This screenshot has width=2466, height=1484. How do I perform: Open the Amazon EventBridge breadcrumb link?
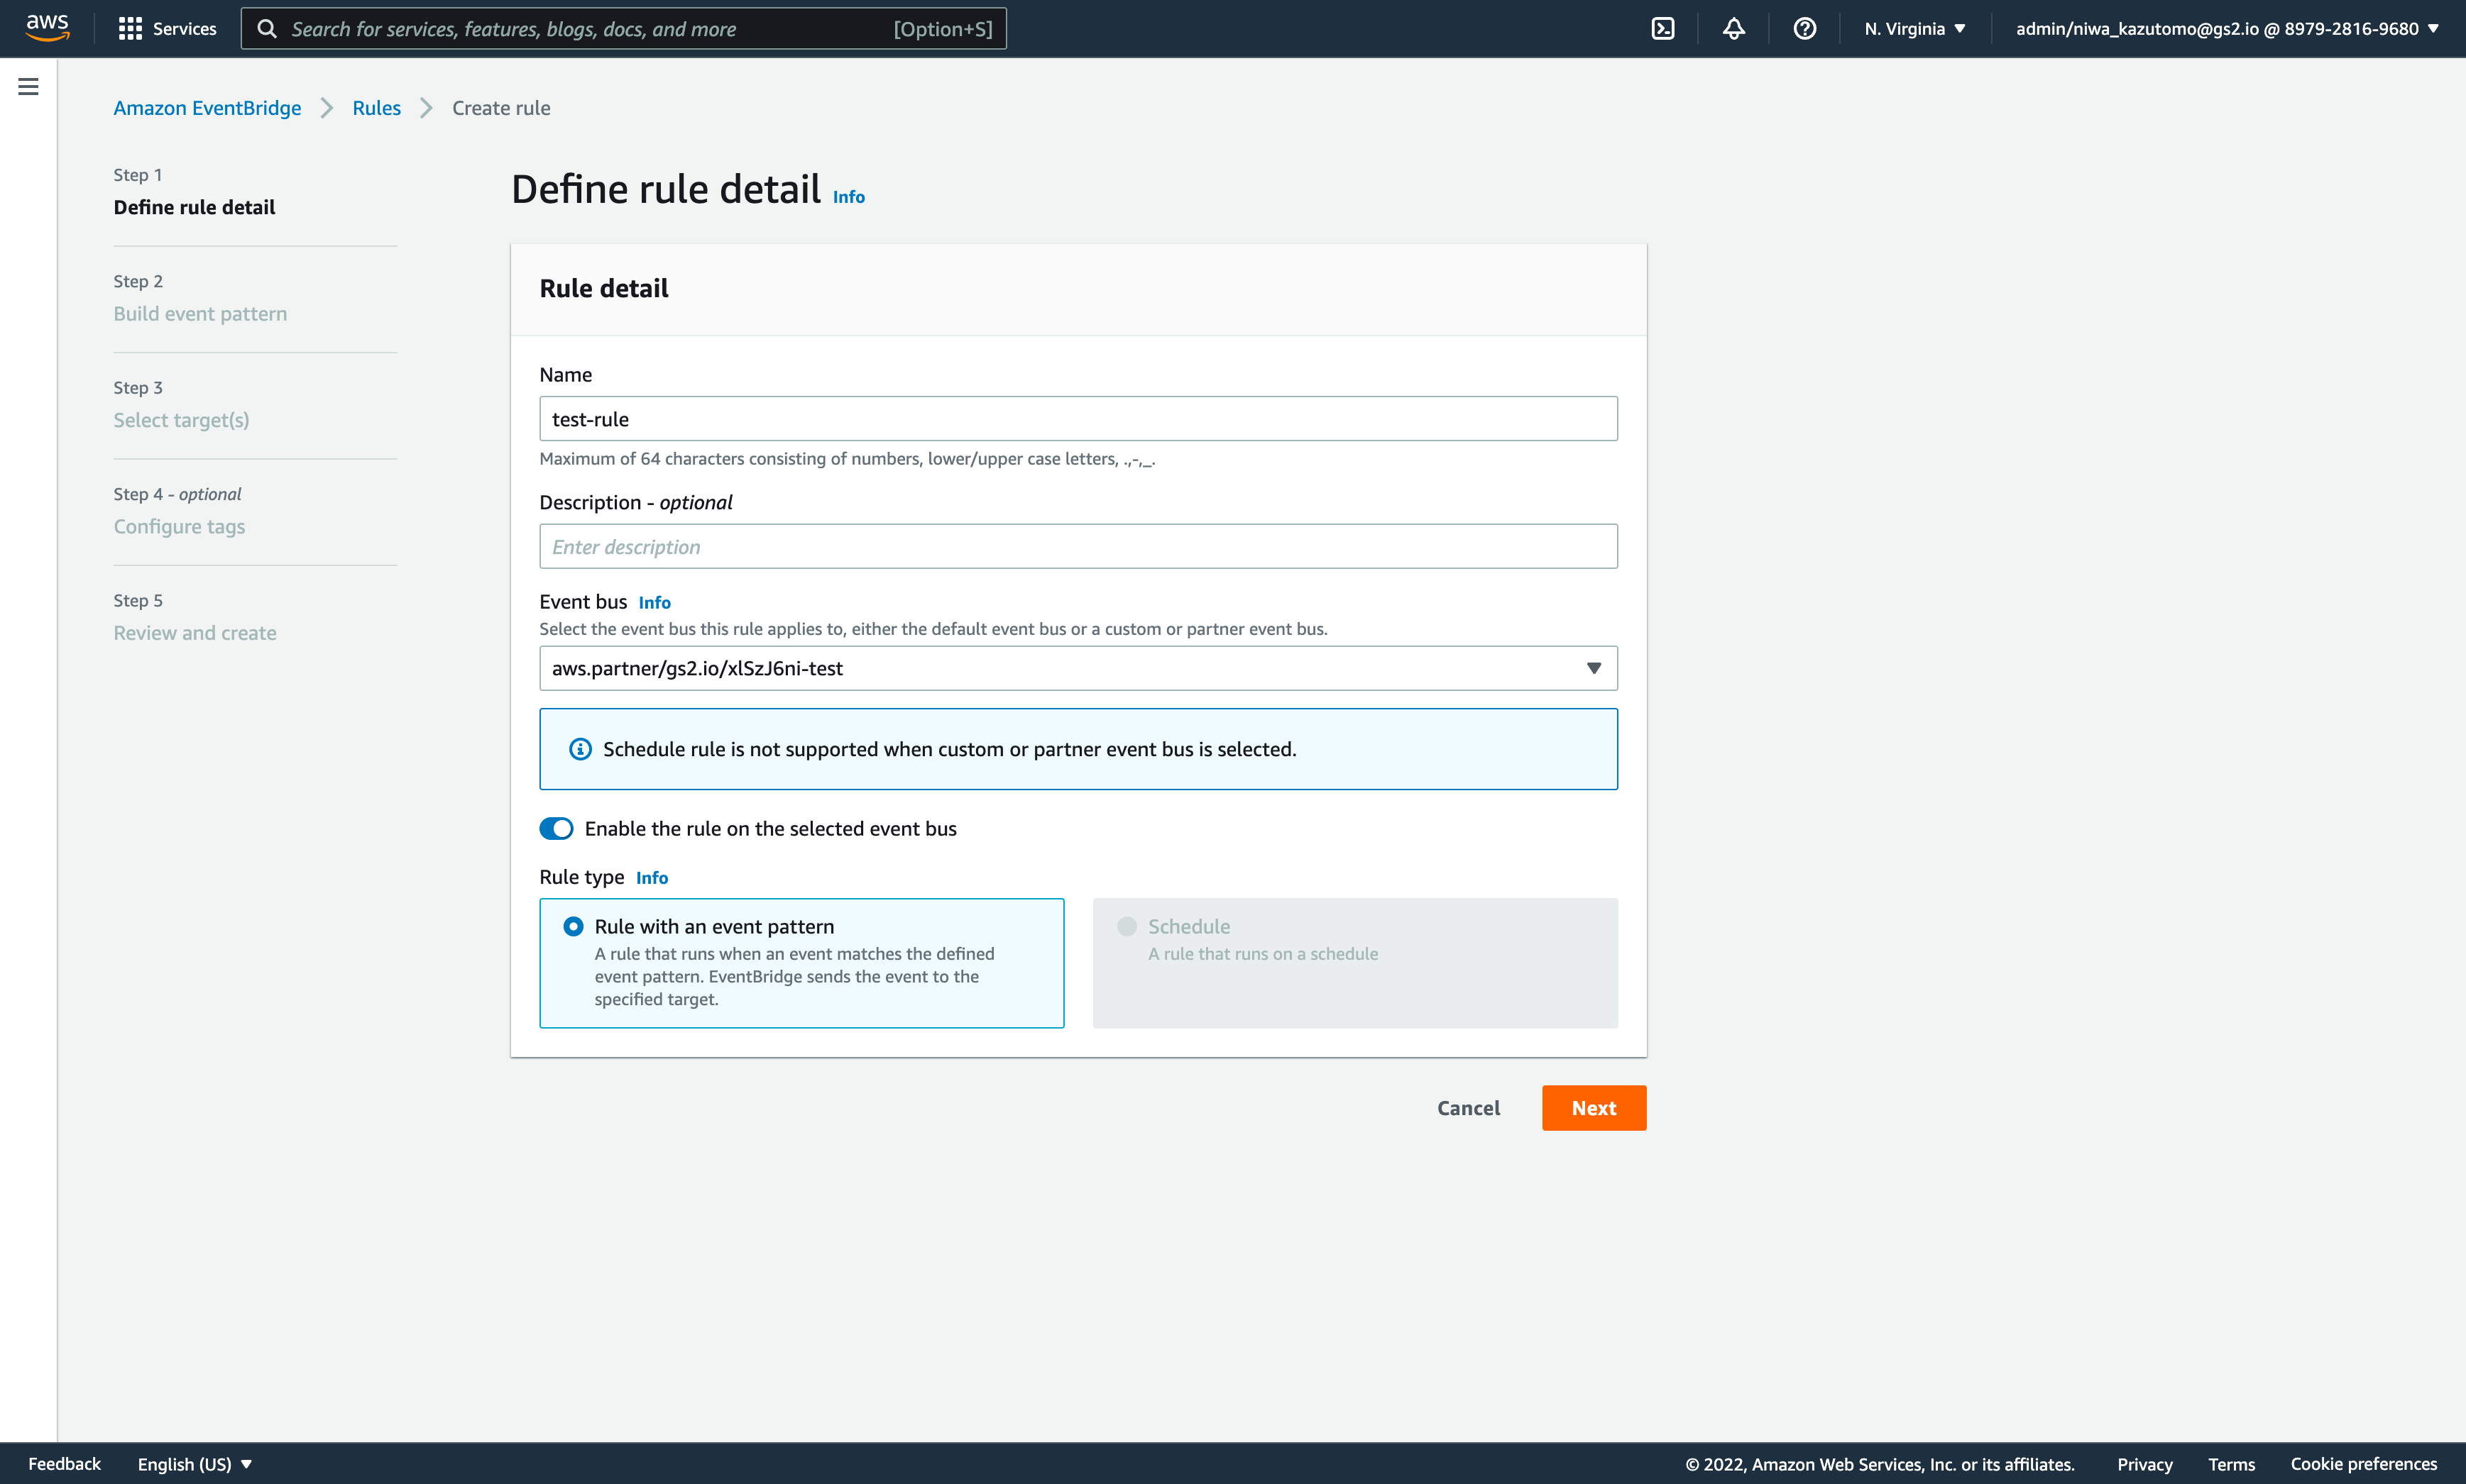coord(207,108)
